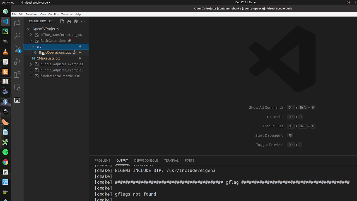357x201 pixels.
Task: Open the Terminal menu
Action: point(67,14)
